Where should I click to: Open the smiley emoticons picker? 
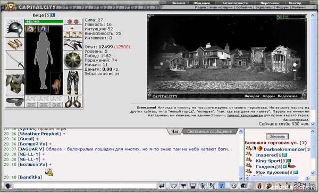[x=234, y=186]
